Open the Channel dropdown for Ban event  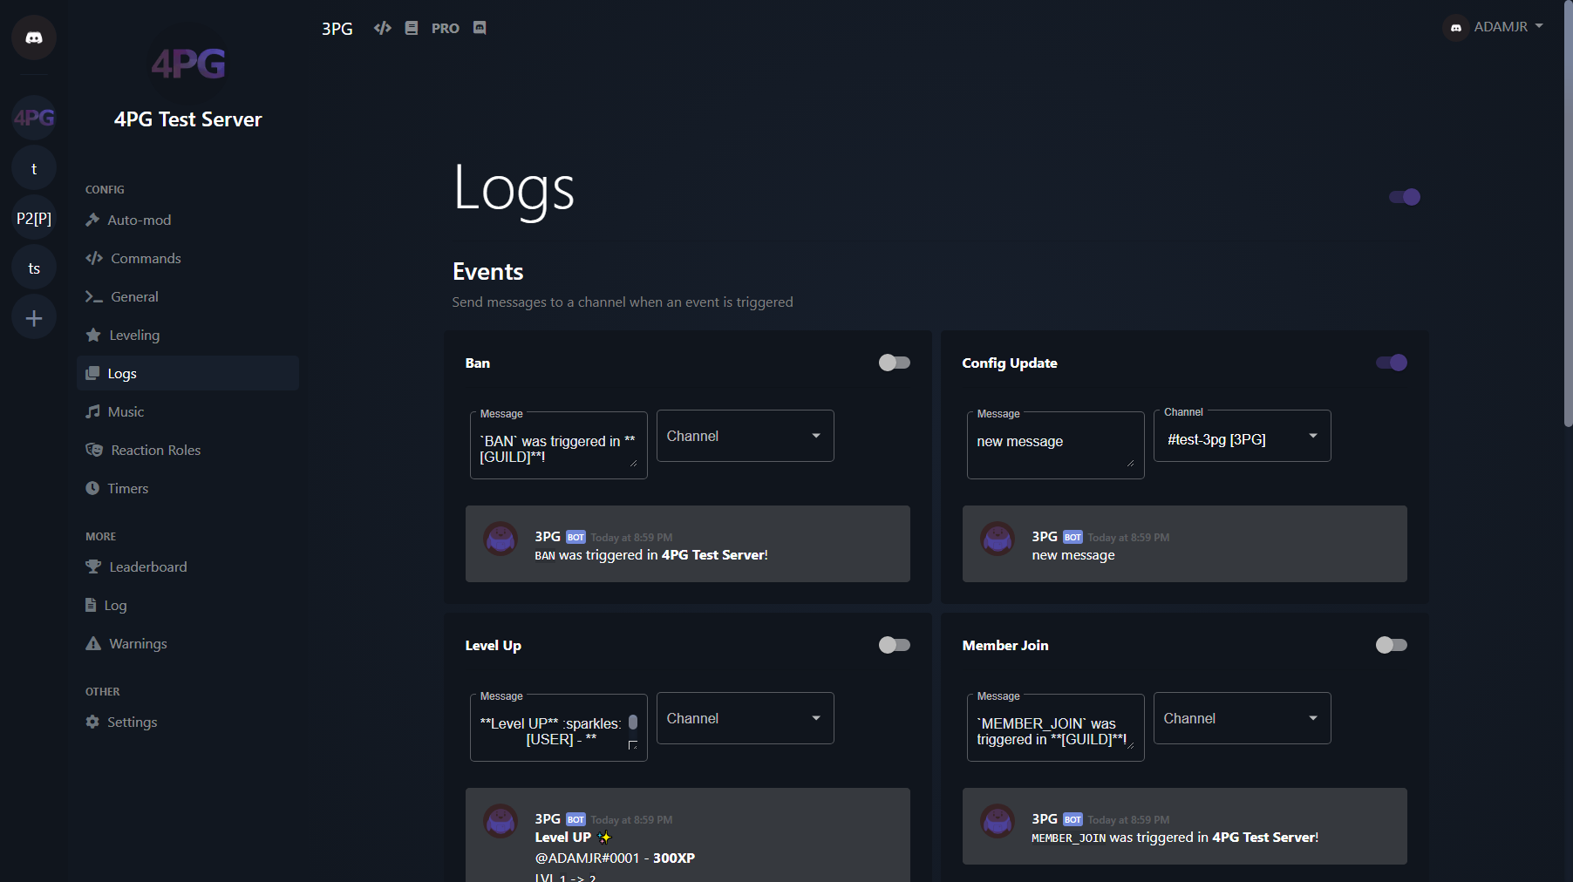744,436
